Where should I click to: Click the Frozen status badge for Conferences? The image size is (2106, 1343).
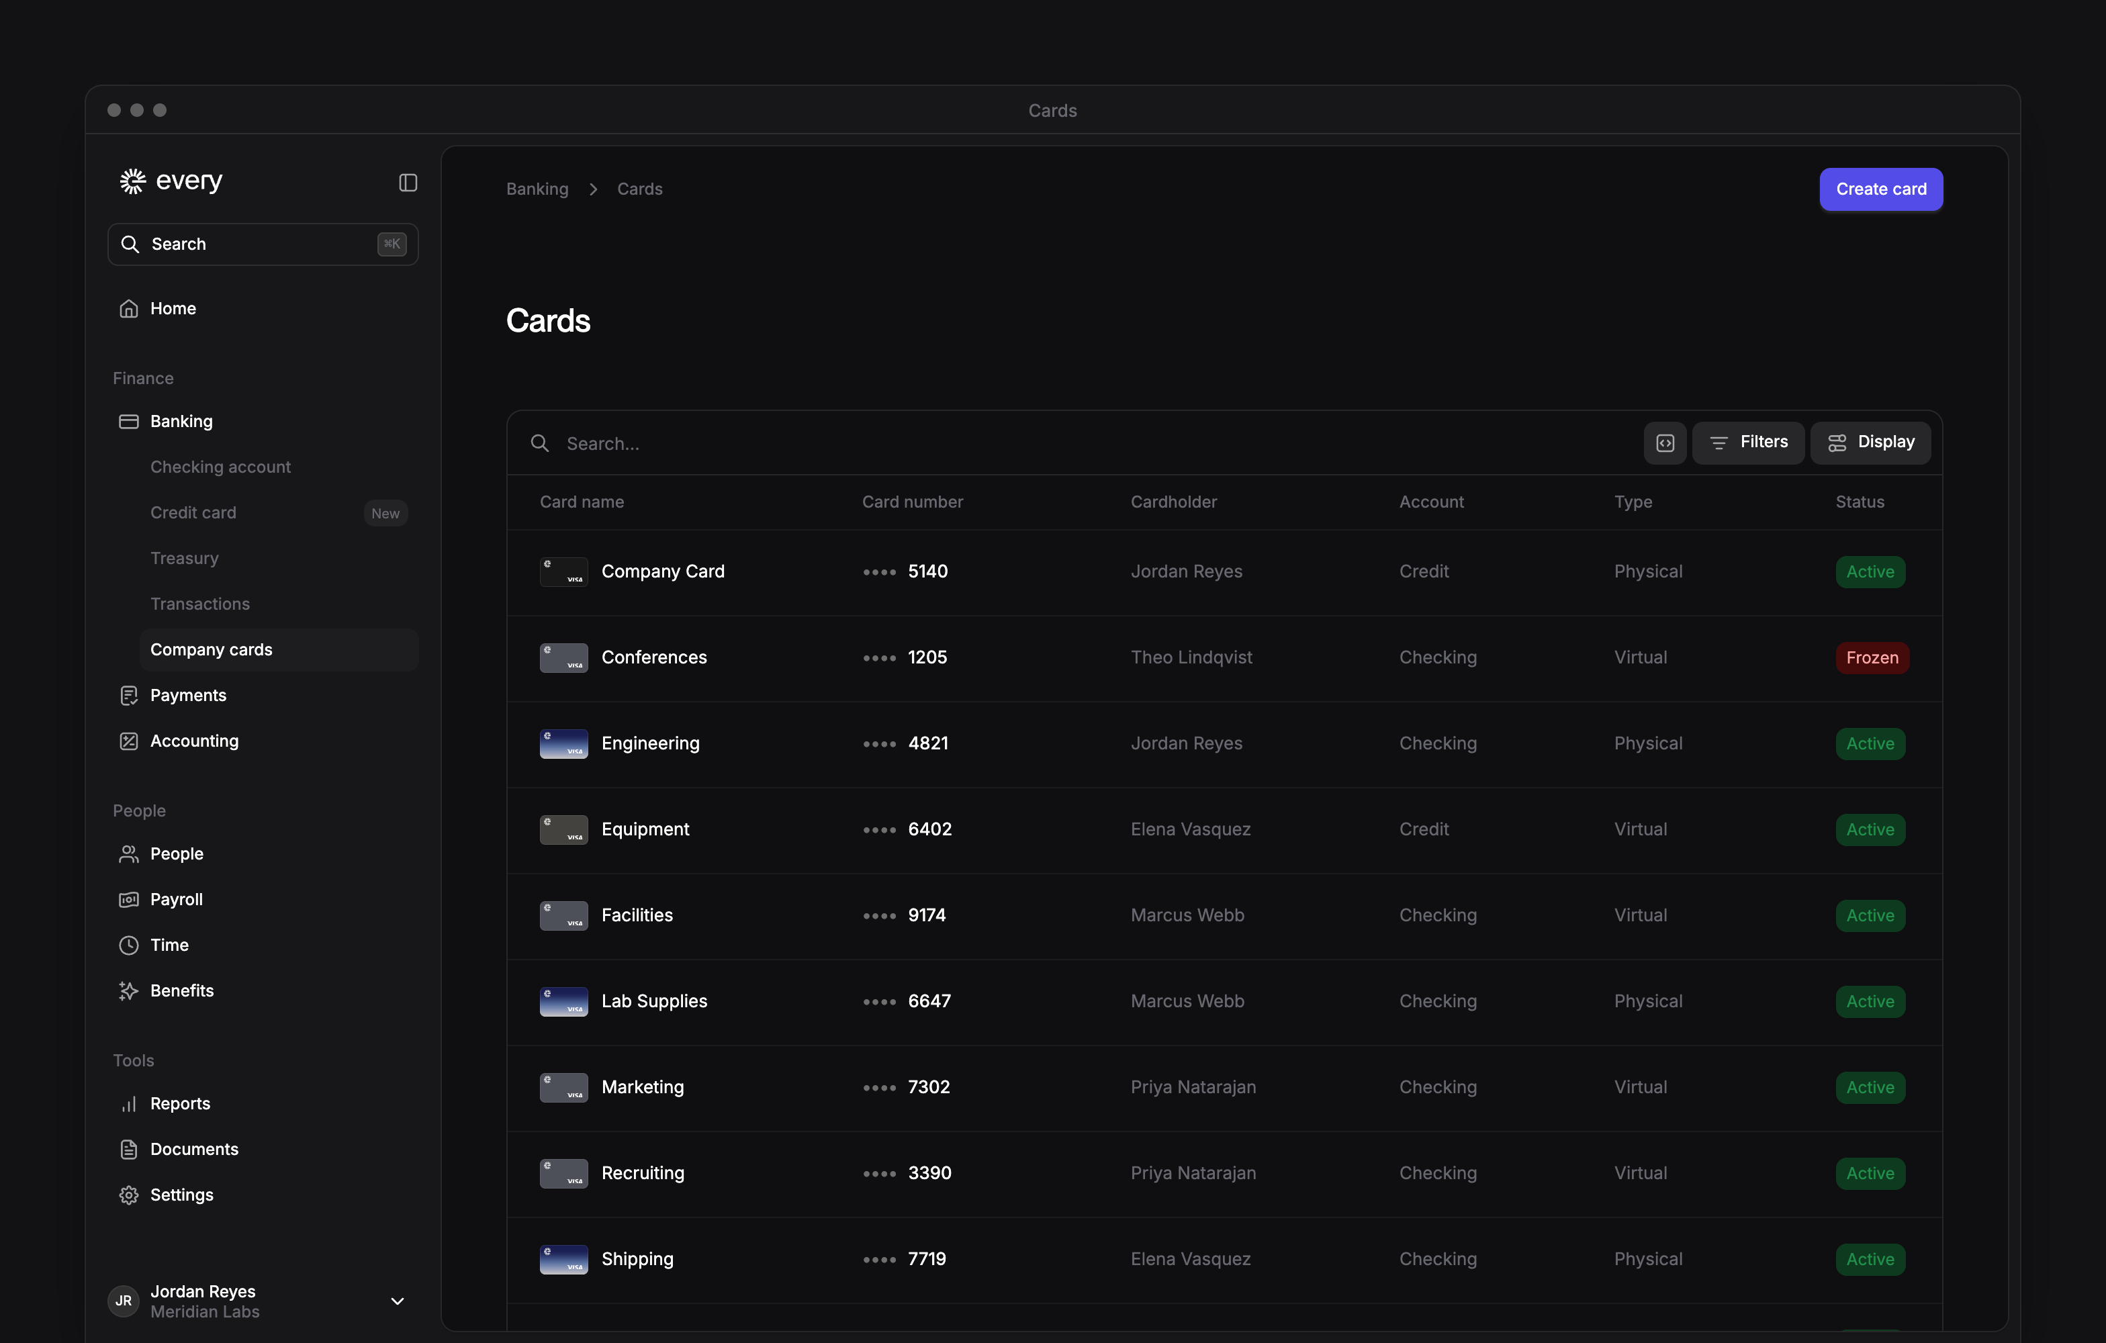(x=1872, y=657)
